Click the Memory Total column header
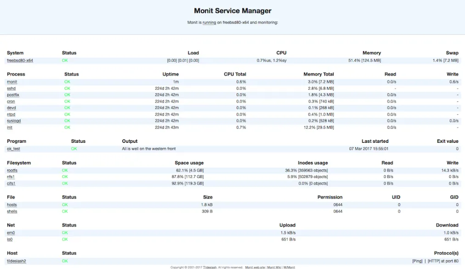The width and height of the screenshot is (465, 269). click(318, 74)
